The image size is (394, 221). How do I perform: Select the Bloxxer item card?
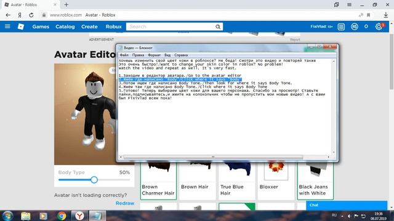tap(276, 181)
